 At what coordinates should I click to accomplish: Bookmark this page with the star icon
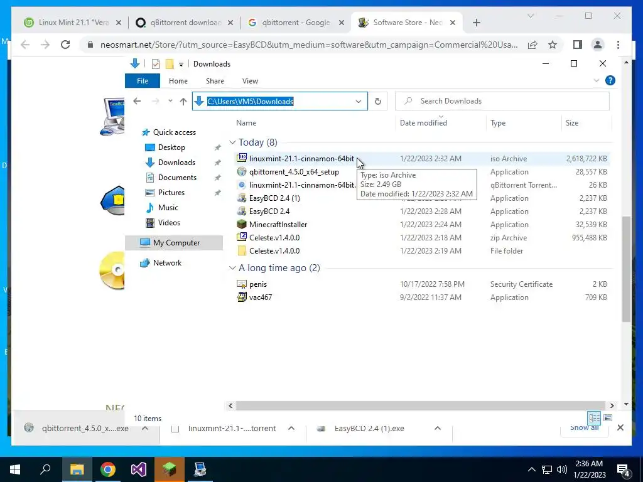point(553,45)
